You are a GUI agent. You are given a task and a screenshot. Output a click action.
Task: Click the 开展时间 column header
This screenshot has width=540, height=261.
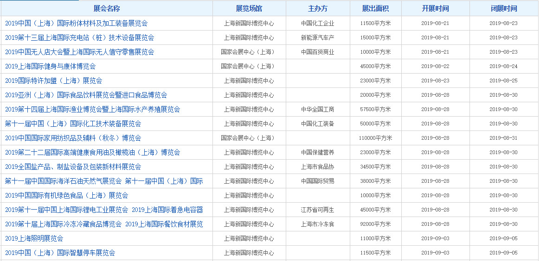point(435,9)
